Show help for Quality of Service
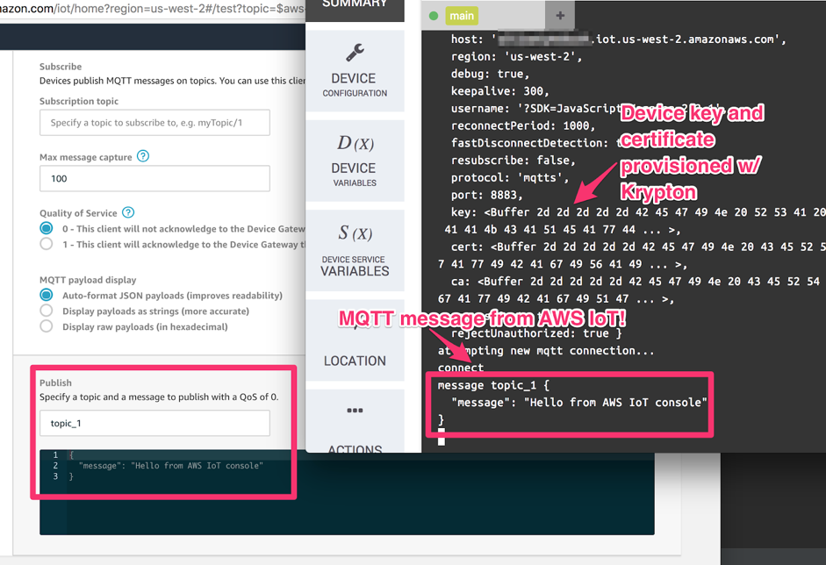The height and width of the screenshot is (565, 826). coord(128,212)
